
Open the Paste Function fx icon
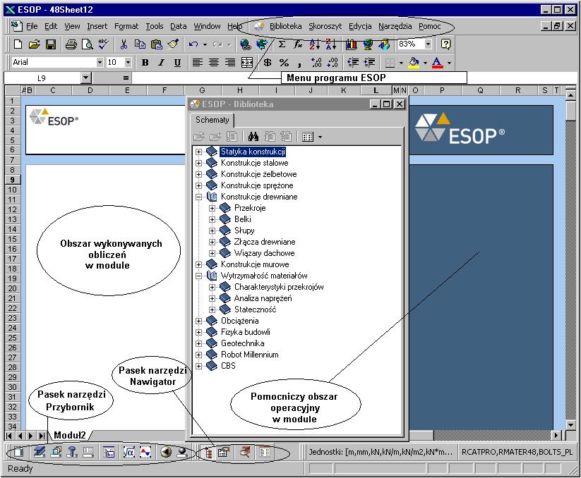298,44
